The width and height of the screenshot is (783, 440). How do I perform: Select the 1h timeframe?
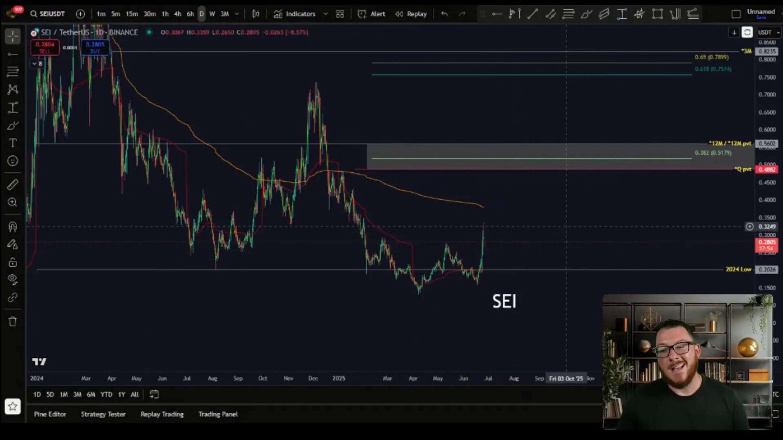(165, 14)
